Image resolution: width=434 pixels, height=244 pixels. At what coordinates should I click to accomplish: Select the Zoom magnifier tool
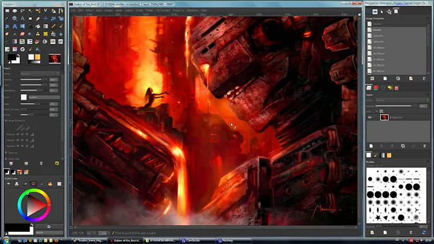pos(14,19)
